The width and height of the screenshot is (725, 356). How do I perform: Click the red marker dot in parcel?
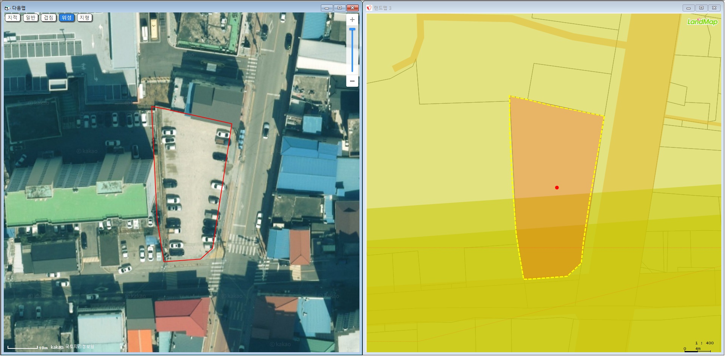pos(557,187)
